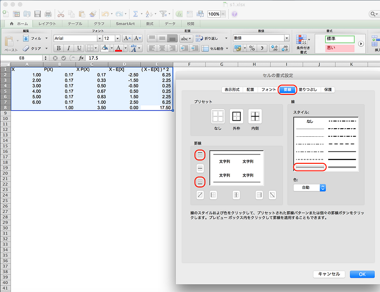Select the 内側 inside preset
The width and height of the screenshot is (380, 292).
point(255,116)
